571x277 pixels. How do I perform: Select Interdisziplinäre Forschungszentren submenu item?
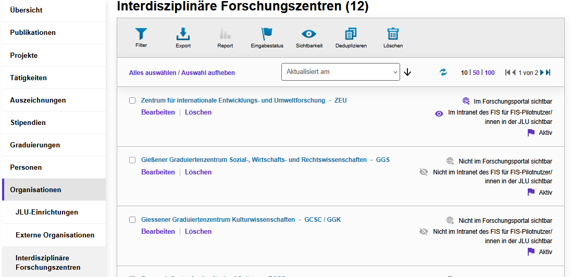[54, 263]
